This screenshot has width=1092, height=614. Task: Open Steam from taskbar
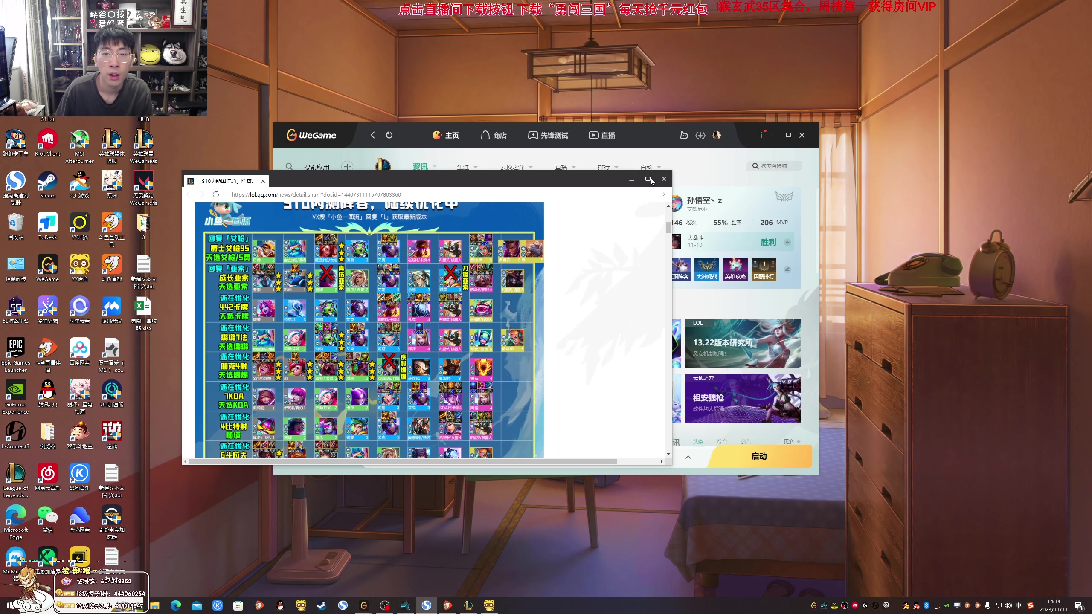click(x=322, y=605)
